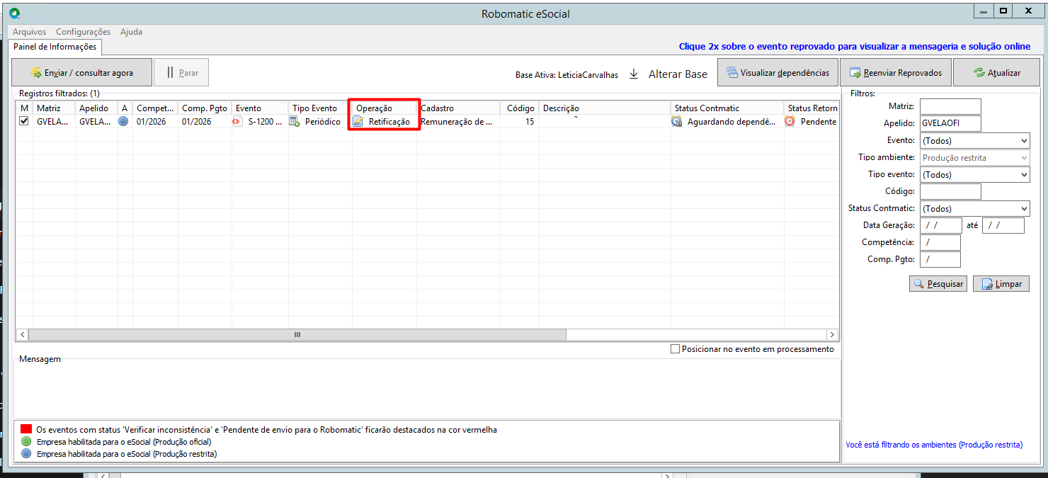Click the Aguardando dependência status icon
This screenshot has height=478, width=1048.
tap(677, 122)
